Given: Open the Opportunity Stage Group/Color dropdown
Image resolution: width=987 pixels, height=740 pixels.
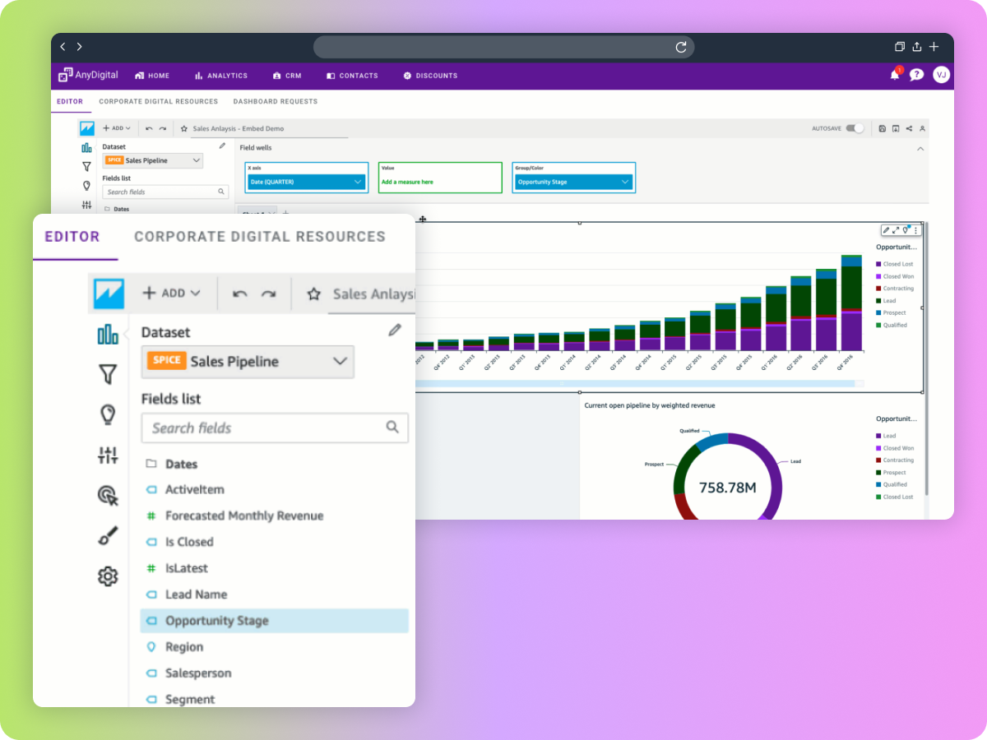Looking at the screenshot, I should click(x=572, y=182).
